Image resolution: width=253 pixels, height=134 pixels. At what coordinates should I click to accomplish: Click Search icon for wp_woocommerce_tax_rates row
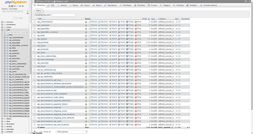pyautogui.click(x=110, y=121)
